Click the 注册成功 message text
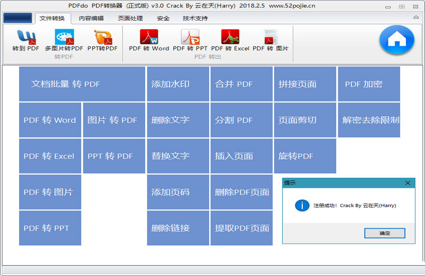425x276 pixels. [354, 205]
